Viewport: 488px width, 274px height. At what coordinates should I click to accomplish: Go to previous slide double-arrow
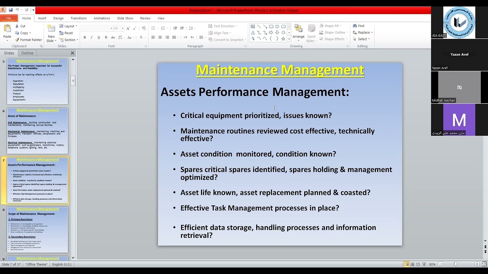tap(485, 247)
